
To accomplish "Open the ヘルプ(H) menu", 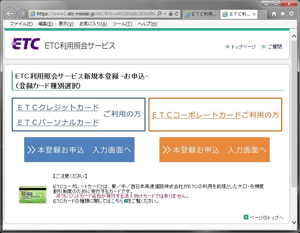I will [147, 24].
